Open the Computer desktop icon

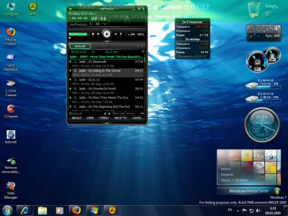pyautogui.click(x=11, y=9)
